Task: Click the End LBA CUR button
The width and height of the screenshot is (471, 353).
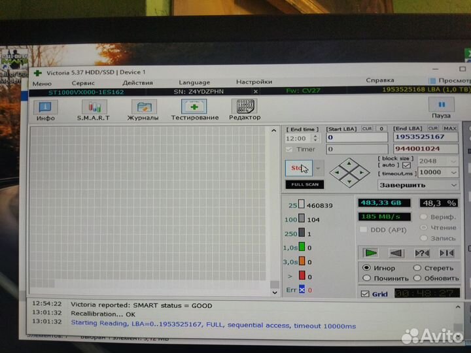Action: coord(433,128)
